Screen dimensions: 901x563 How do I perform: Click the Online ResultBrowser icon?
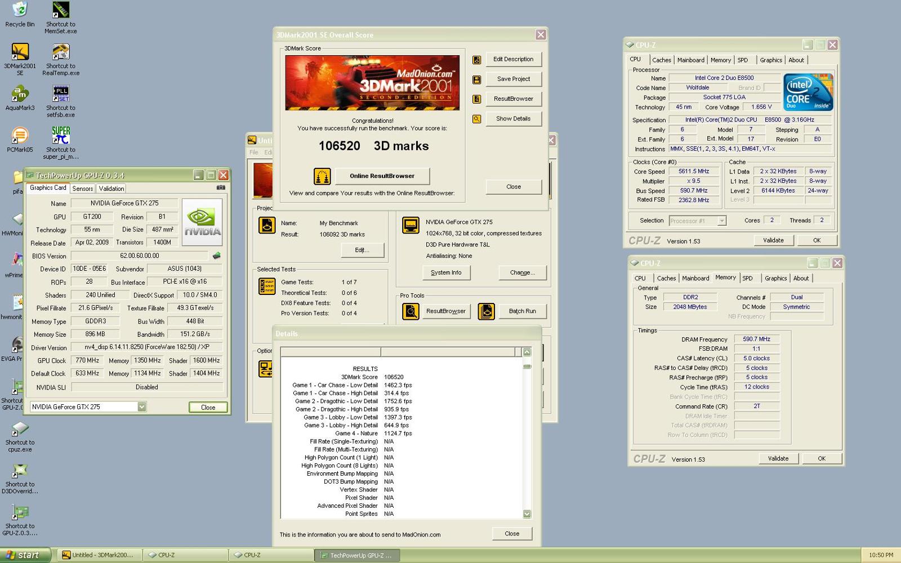point(322,176)
